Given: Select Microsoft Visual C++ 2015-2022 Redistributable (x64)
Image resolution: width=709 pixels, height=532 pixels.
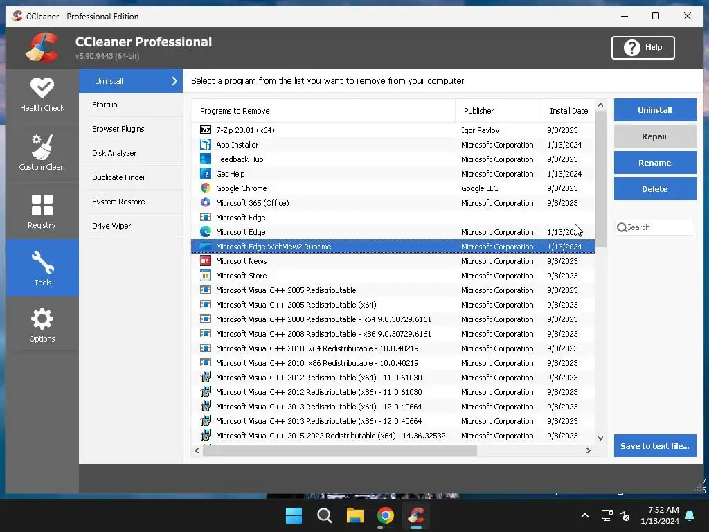Looking at the screenshot, I should tap(393, 436).
